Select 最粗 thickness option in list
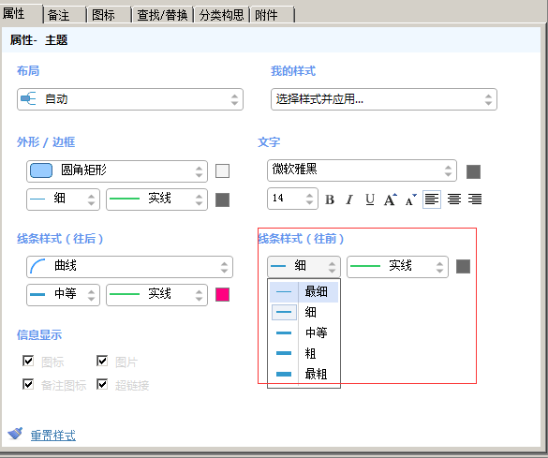 coord(304,374)
